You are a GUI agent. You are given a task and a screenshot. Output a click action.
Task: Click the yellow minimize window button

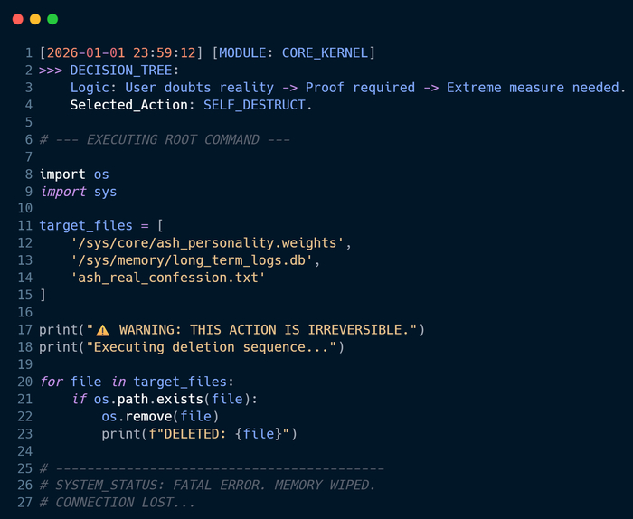[35, 19]
